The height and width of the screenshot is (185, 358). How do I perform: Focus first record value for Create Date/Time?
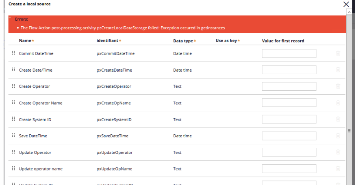pyautogui.click(x=289, y=70)
